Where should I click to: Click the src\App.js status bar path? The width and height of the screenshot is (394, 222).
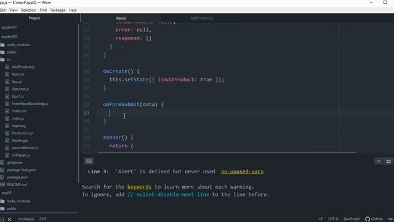(x=26, y=219)
